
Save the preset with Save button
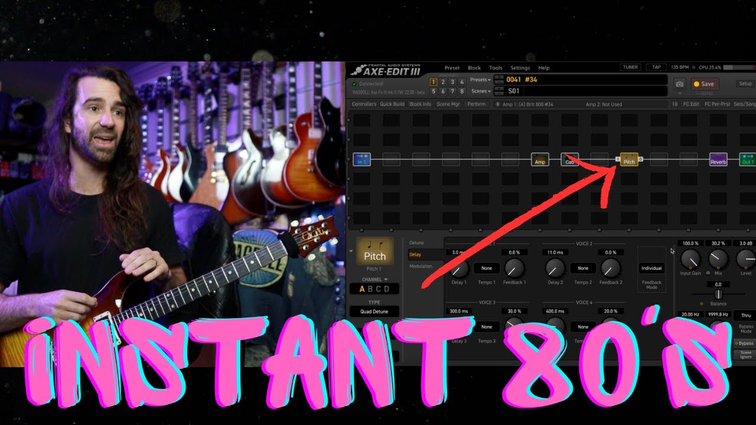[x=703, y=84]
